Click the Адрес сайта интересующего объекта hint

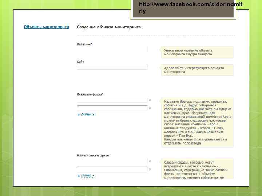[197, 70]
